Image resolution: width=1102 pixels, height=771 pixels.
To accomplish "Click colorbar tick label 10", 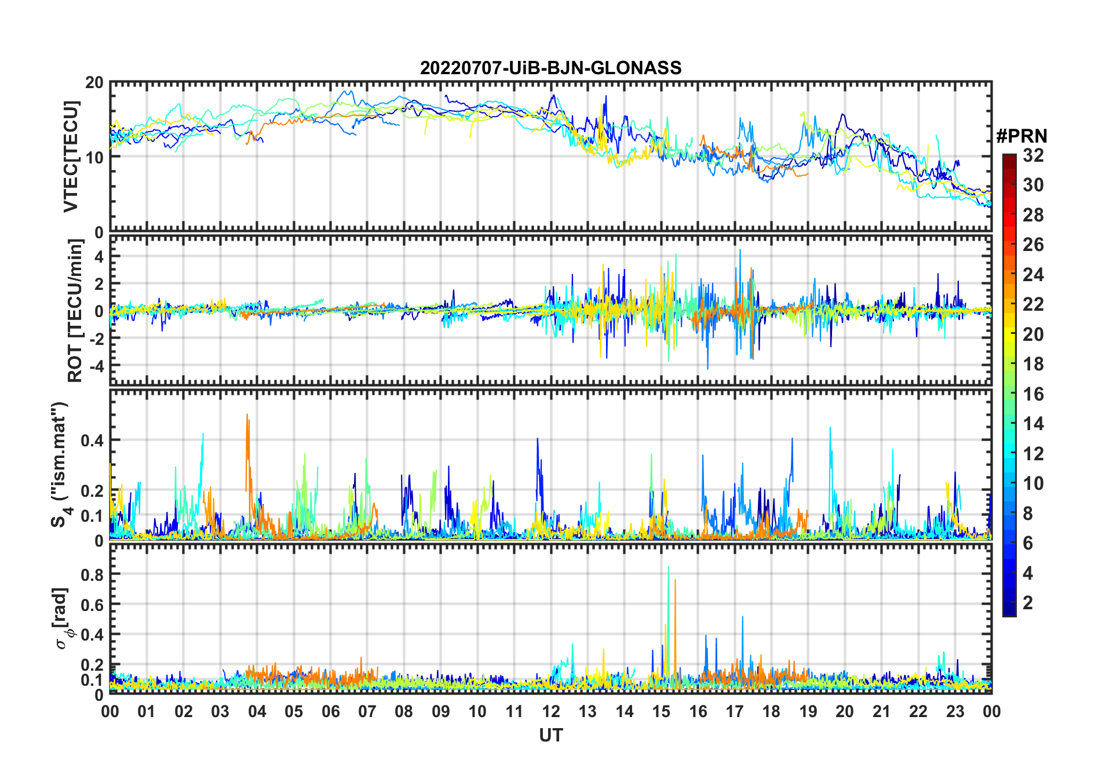I will (x=1033, y=483).
